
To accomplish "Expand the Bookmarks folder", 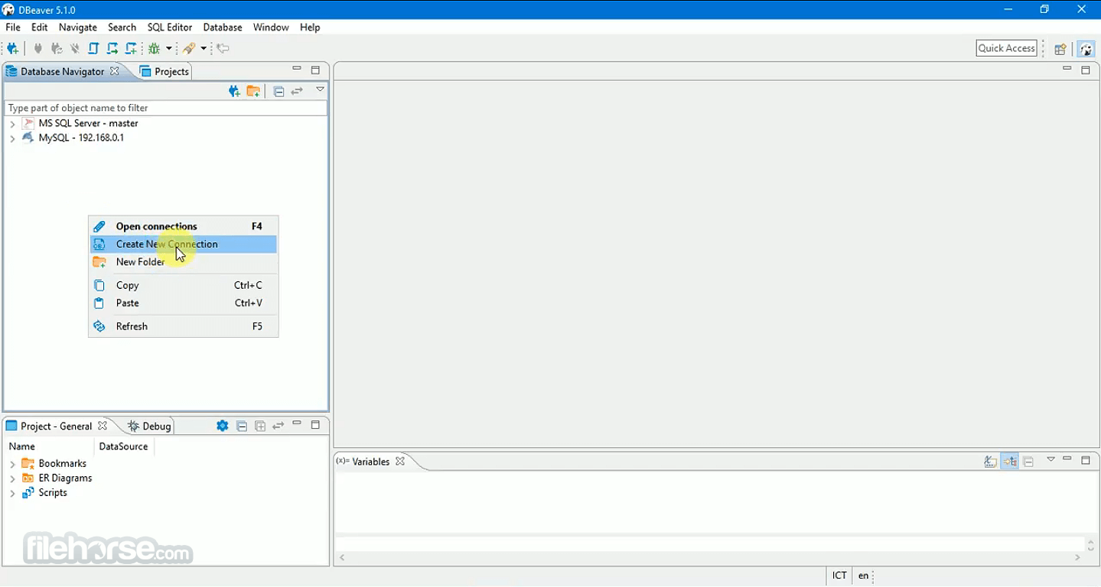I will pyautogui.click(x=12, y=464).
